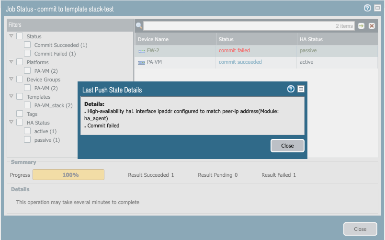Sort by Device Name column header
Image resolution: width=385 pixels, height=240 pixels.
coord(175,39)
